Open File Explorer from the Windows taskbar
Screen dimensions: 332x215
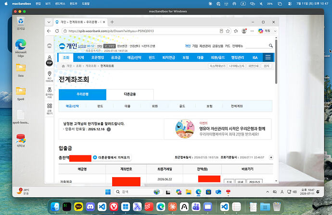(188, 192)
